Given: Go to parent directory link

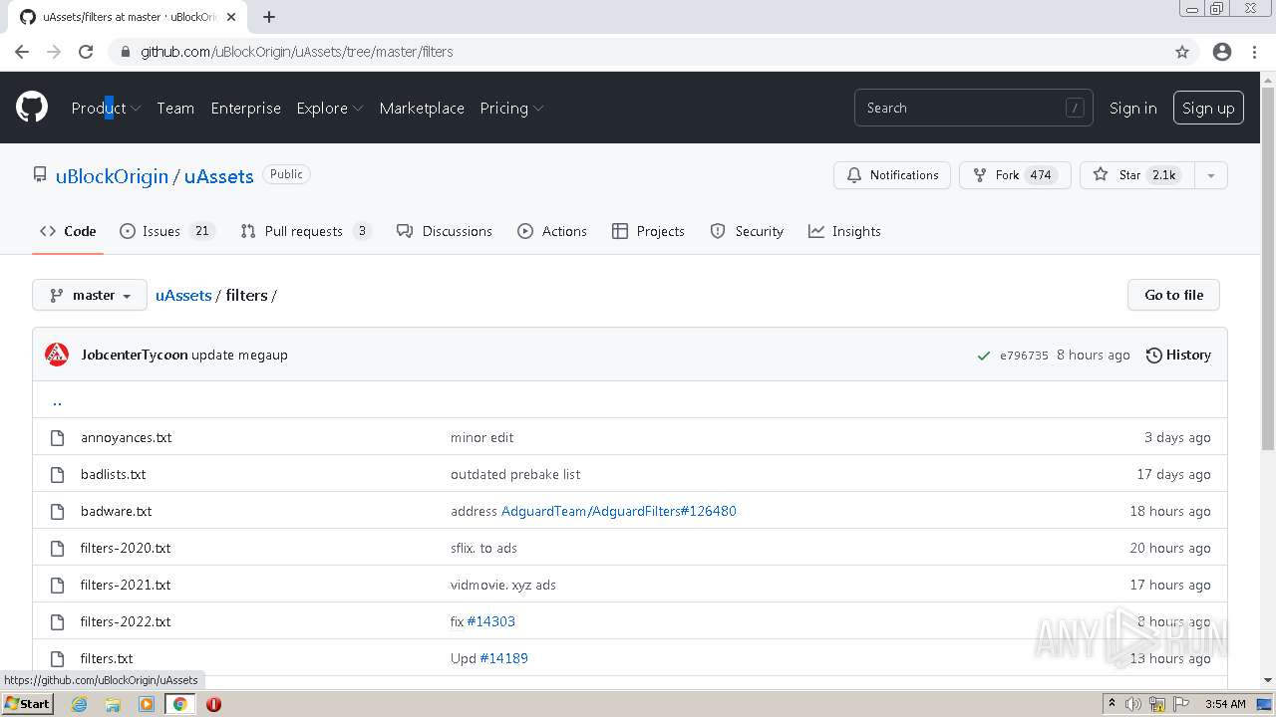Looking at the screenshot, I should pos(57,400).
